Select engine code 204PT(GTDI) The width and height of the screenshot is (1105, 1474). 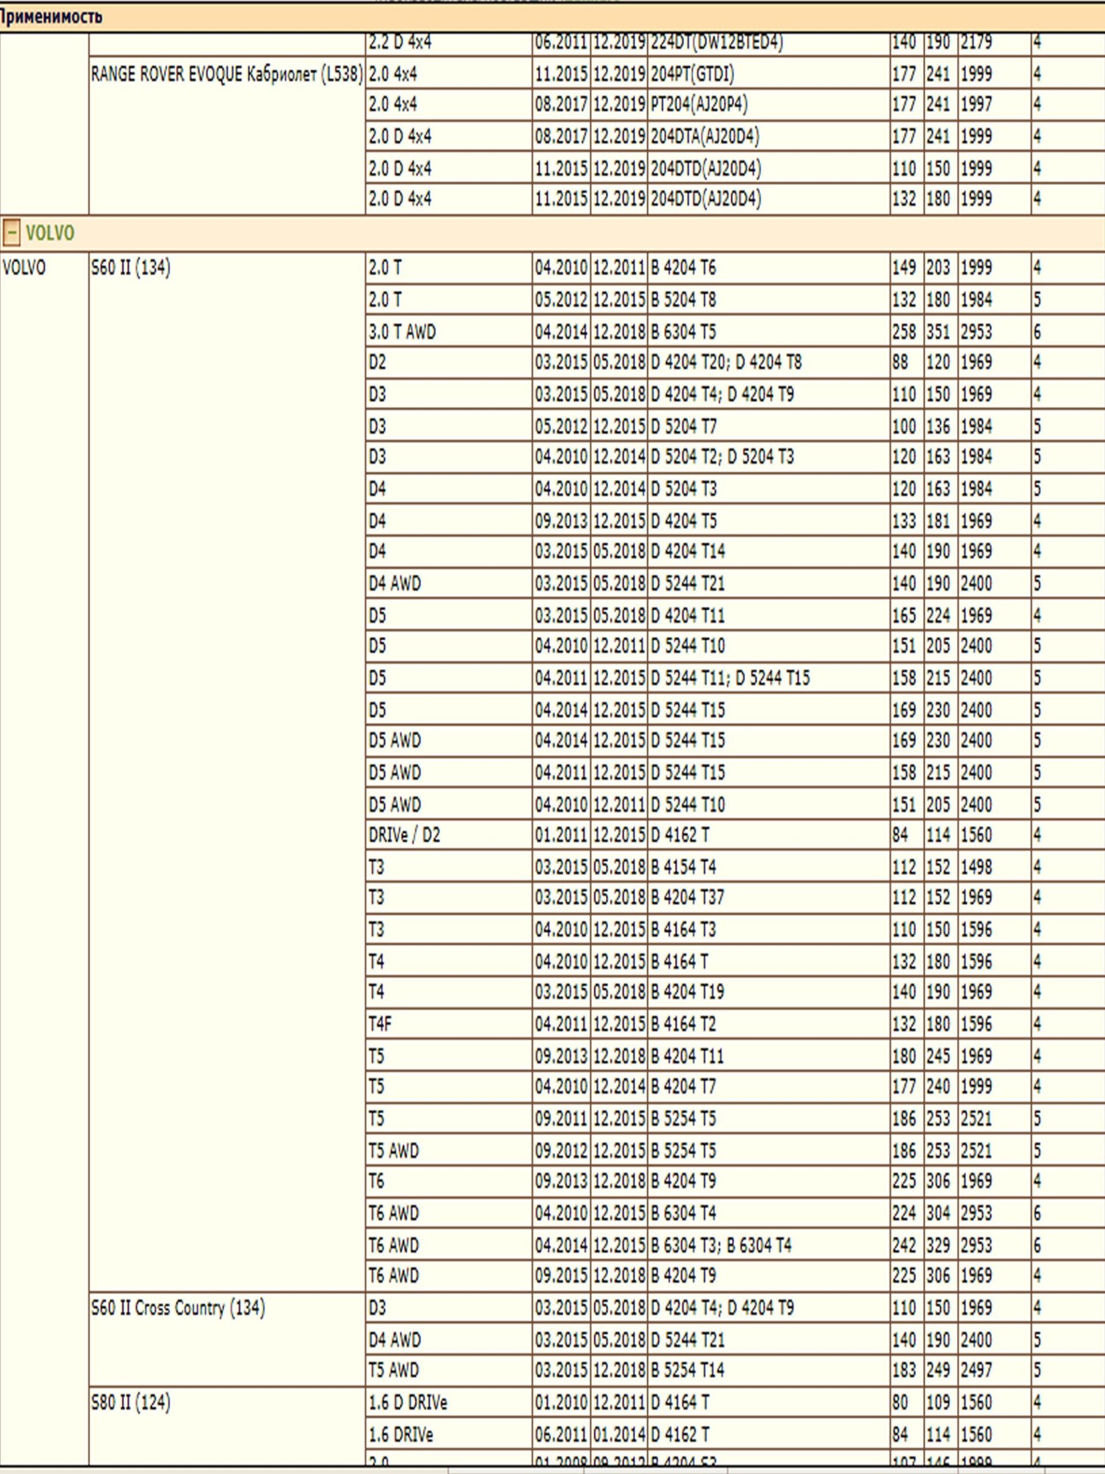tap(693, 74)
